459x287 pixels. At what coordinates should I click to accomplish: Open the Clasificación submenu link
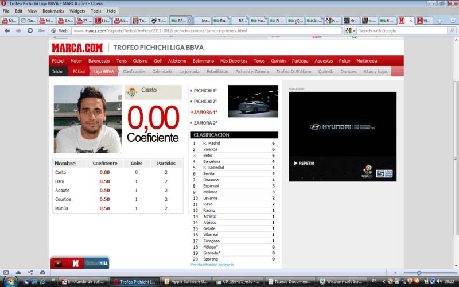pyautogui.click(x=134, y=71)
